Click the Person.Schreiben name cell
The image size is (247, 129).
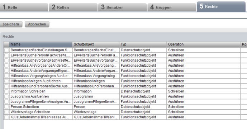pyautogui.click(x=41, y=107)
